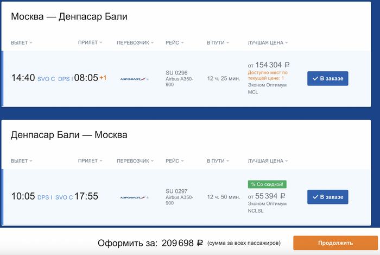Screen dimensions: 380x255
Task: Sort outbound flights by "Вылет" column
Action: [x=22, y=42]
